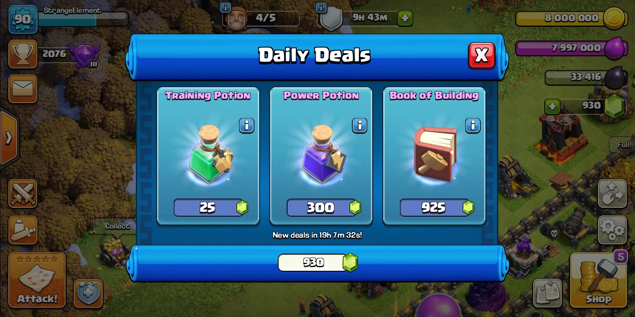Screen dimensions: 635x317
Task: Tap the Attack! map button
Action: (x=37, y=280)
